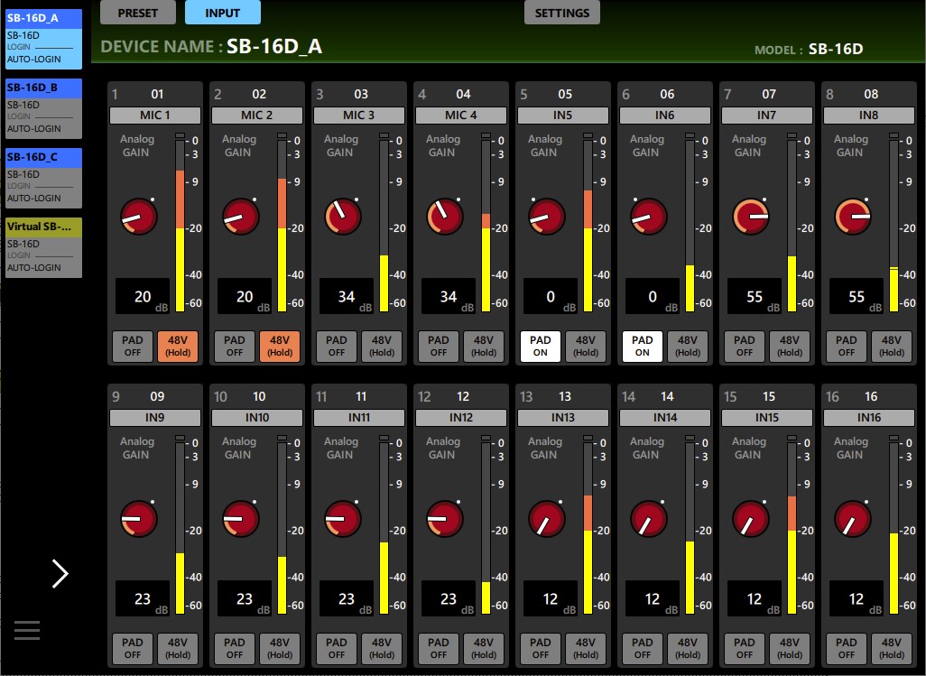This screenshot has height=676, width=926.
Task: Click the MIC 1 analog gain knob
Action: tap(139, 218)
